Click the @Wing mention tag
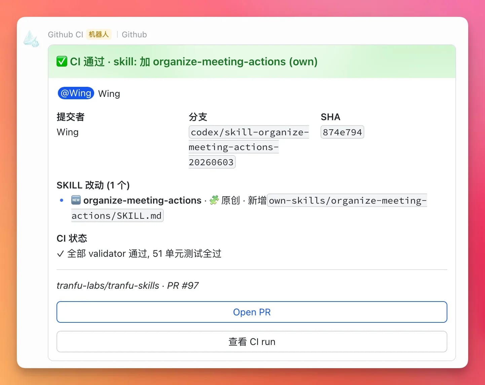Screen dimensions: 485x385 pos(76,93)
